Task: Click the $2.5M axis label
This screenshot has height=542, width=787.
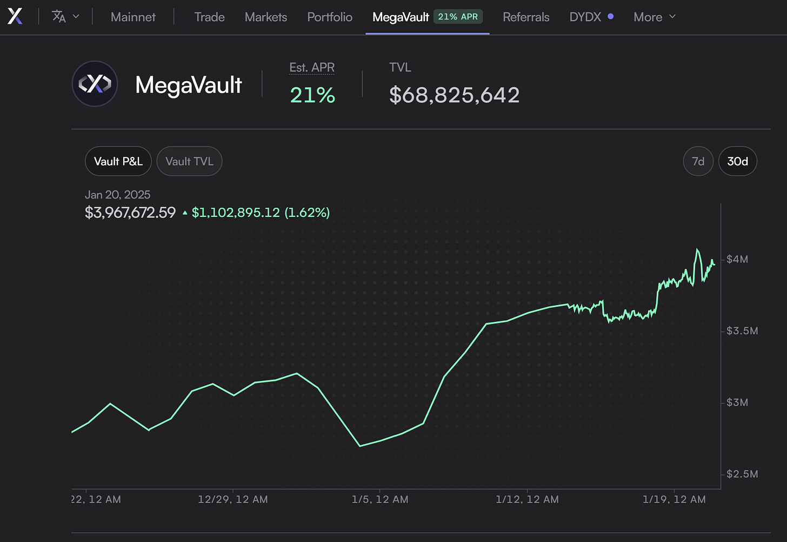Action: click(742, 474)
